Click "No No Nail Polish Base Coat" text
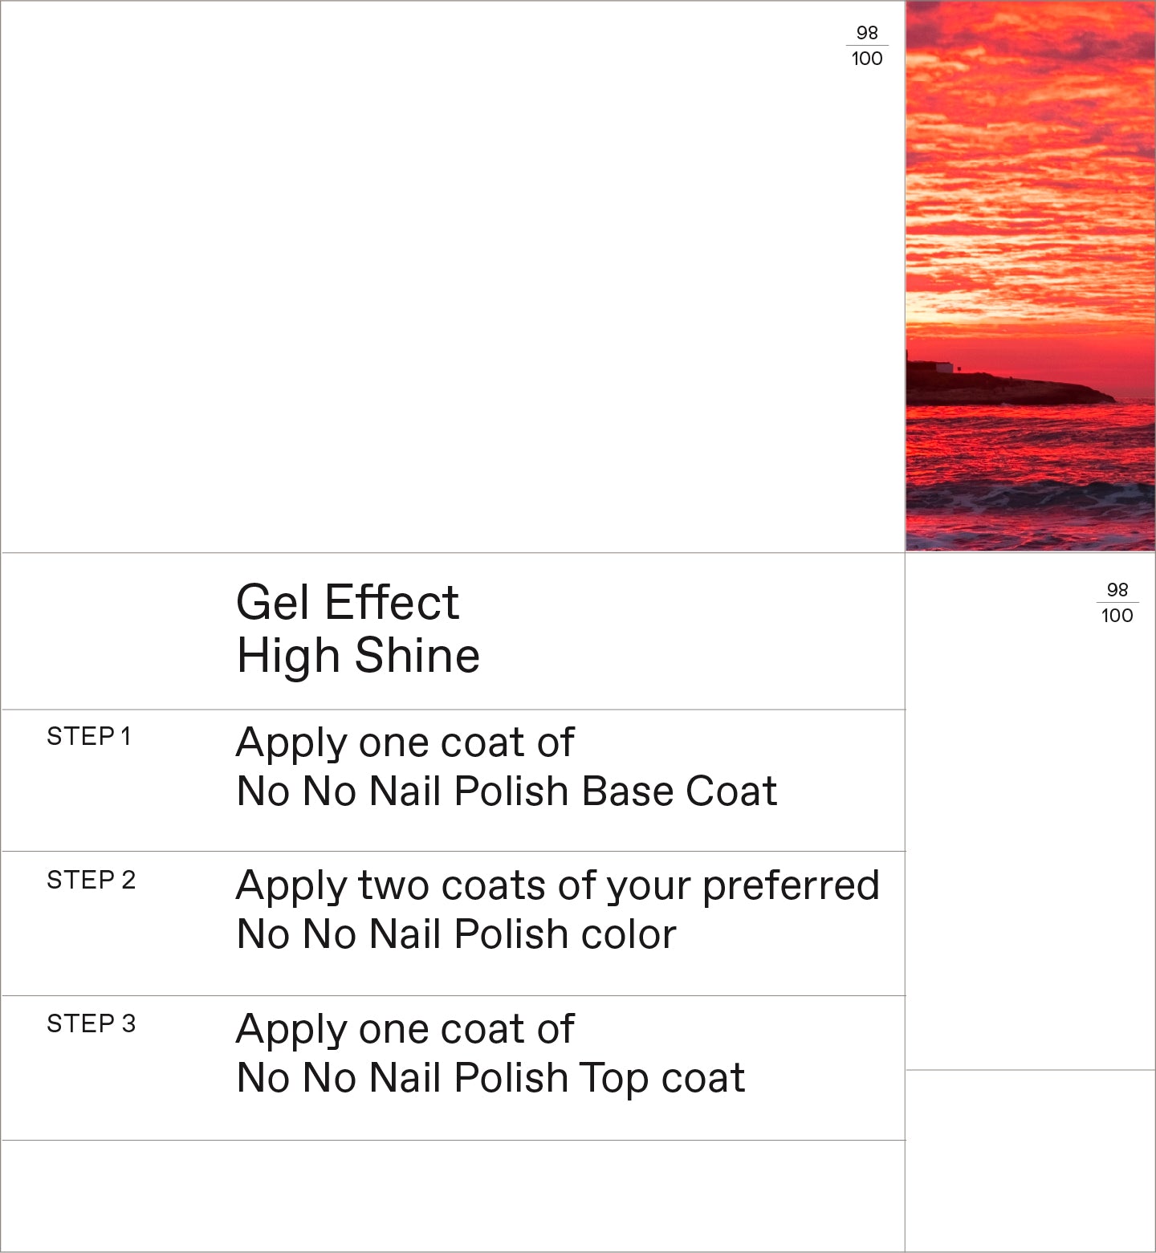This screenshot has height=1253, width=1156. (x=507, y=791)
